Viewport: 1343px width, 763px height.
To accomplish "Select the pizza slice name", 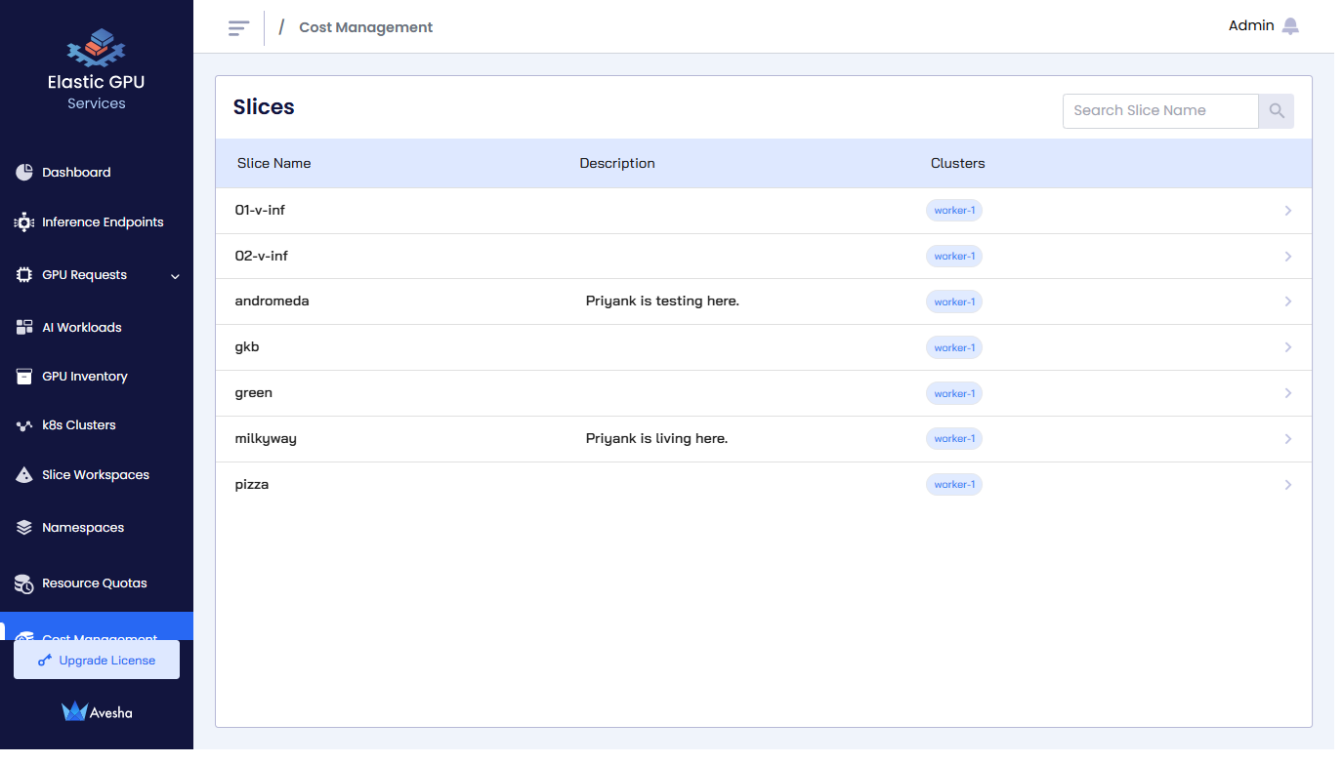I will 252,485.
